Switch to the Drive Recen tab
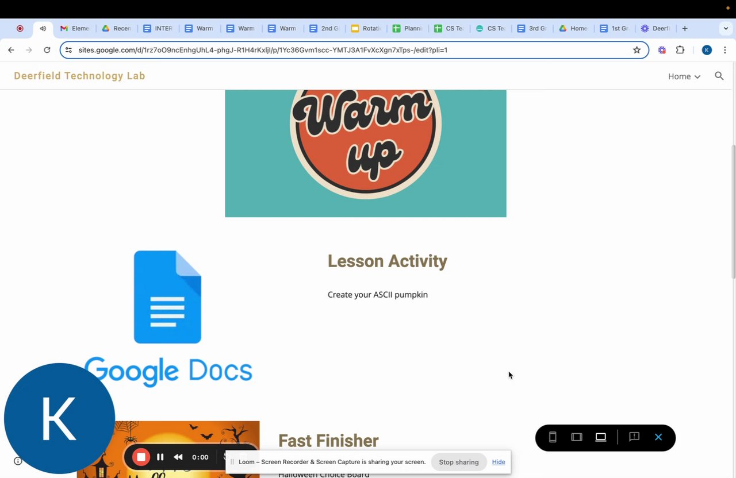This screenshot has width=736, height=478. pyautogui.click(x=116, y=28)
